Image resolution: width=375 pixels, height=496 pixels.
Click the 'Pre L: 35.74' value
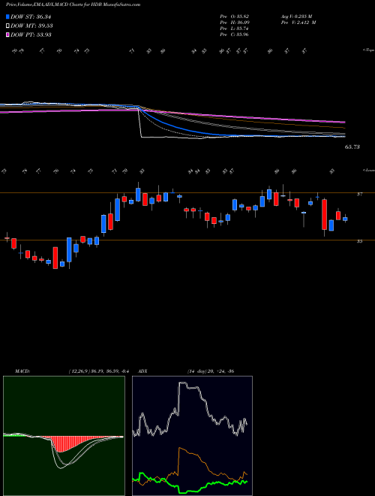coord(234,29)
